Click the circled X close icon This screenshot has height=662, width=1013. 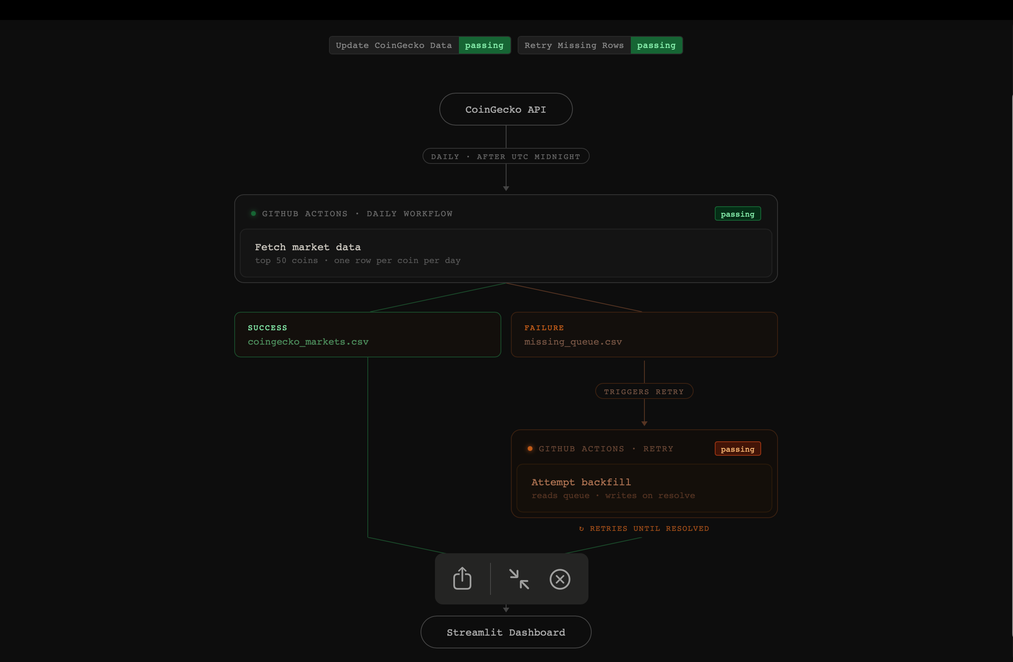(x=560, y=579)
